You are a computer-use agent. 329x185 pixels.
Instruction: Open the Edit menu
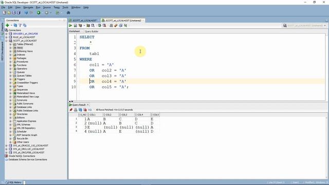point(10,7)
